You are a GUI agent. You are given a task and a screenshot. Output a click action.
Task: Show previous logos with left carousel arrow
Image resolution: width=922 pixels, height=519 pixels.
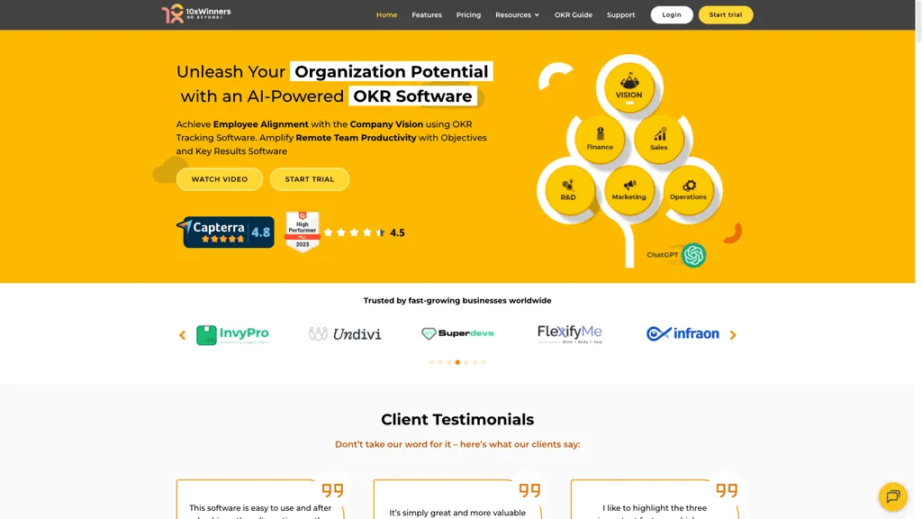click(182, 335)
